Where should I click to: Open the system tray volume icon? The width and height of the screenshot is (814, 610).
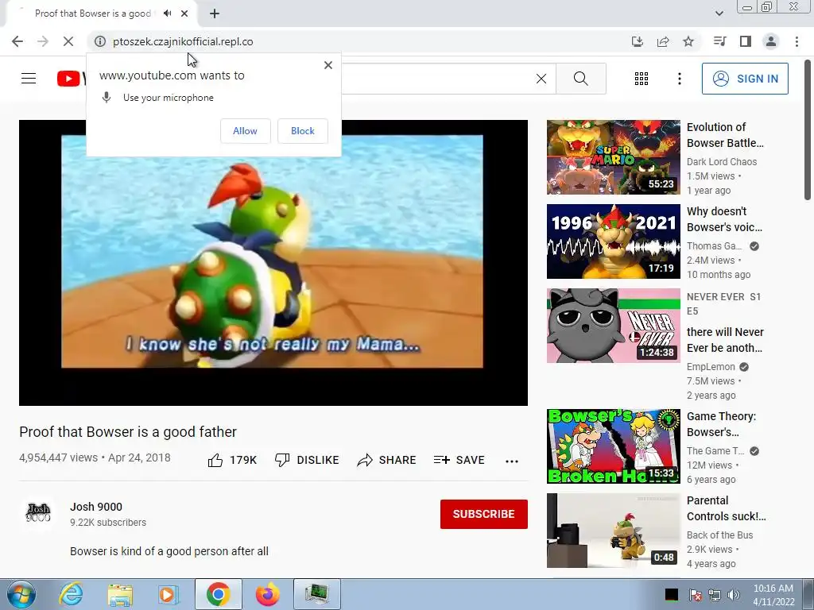tap(734, 595)
